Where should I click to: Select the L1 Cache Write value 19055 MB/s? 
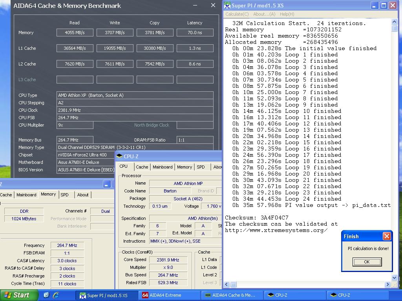pos(115,48)
